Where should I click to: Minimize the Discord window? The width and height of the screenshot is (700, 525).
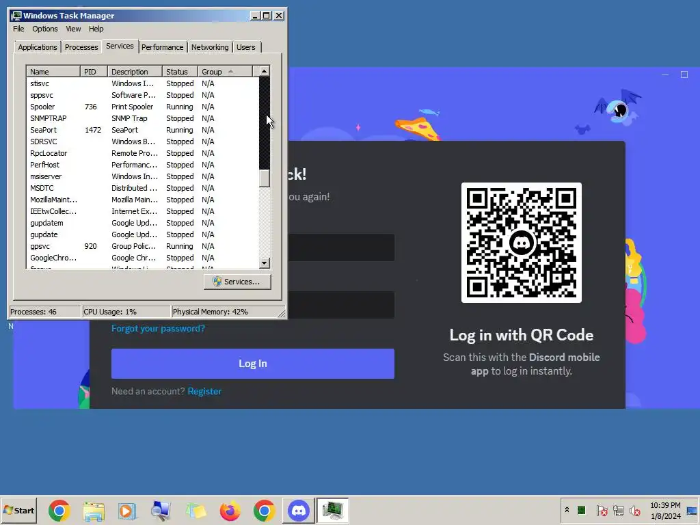[x=665, y=75]
